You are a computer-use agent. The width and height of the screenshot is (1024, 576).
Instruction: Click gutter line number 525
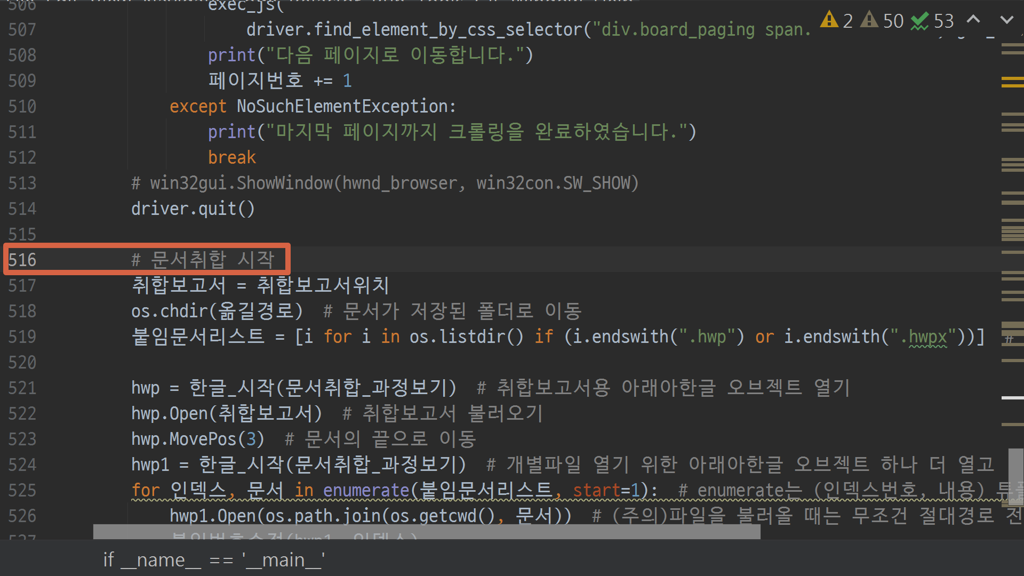click(x=22, y=490)
